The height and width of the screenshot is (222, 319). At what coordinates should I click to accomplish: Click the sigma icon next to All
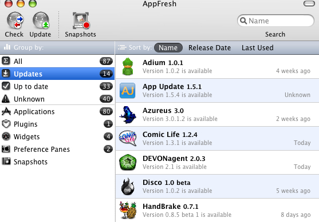[6, 60]
